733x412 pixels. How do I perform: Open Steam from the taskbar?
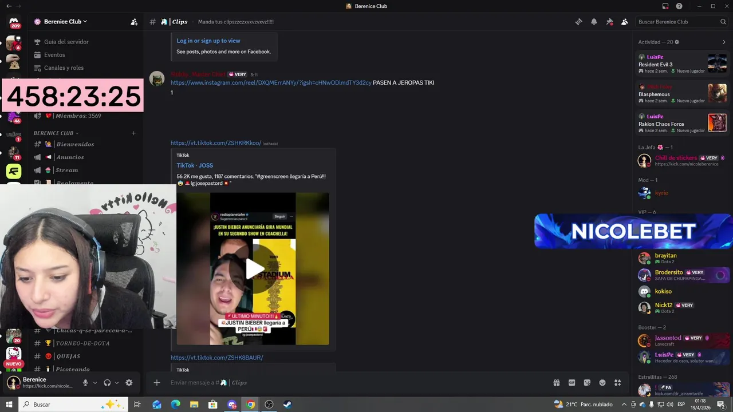click(x=287, y=405)
